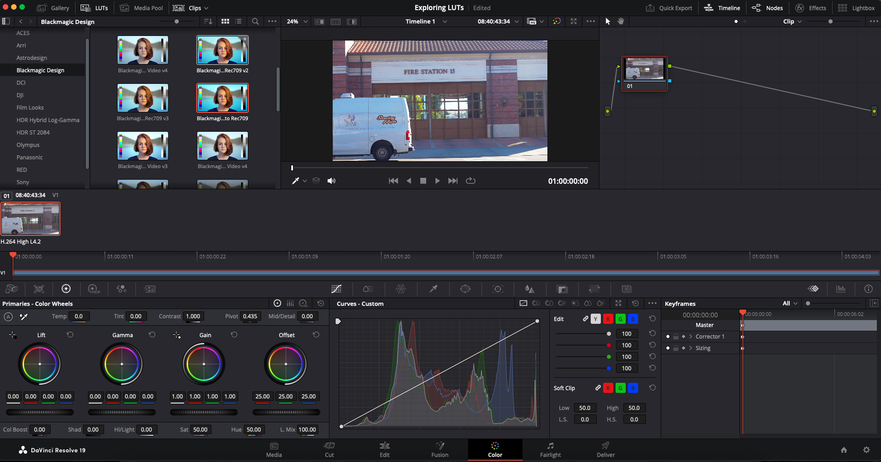The width and height of the screenshot is (881, 462).
Task: Open the Media Pool panel
Action: pyautogui.click(x=141, y=8)
